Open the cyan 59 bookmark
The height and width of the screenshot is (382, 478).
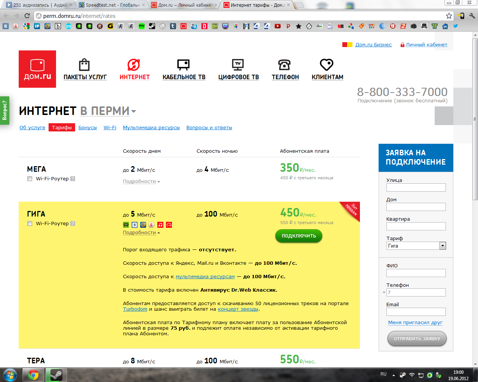pos(68,26)
